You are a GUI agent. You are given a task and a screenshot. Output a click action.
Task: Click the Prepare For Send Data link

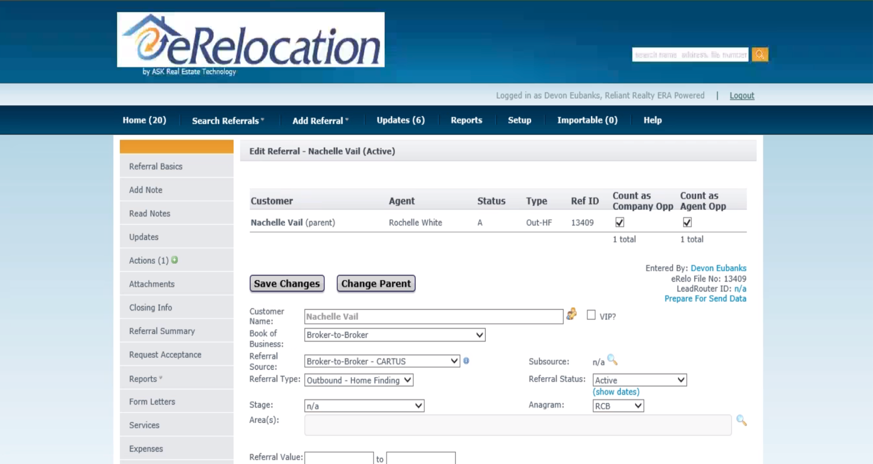point(705,299)
